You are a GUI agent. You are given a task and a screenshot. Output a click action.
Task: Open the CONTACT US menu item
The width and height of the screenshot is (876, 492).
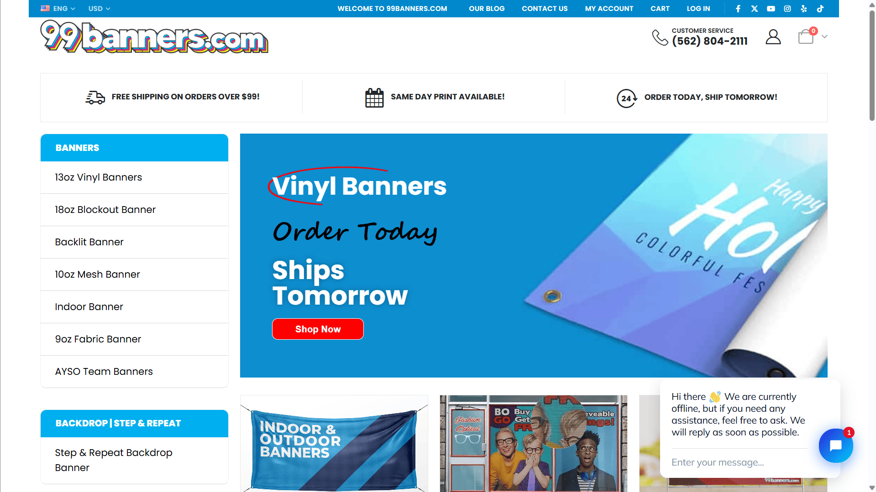click(545, 9)
